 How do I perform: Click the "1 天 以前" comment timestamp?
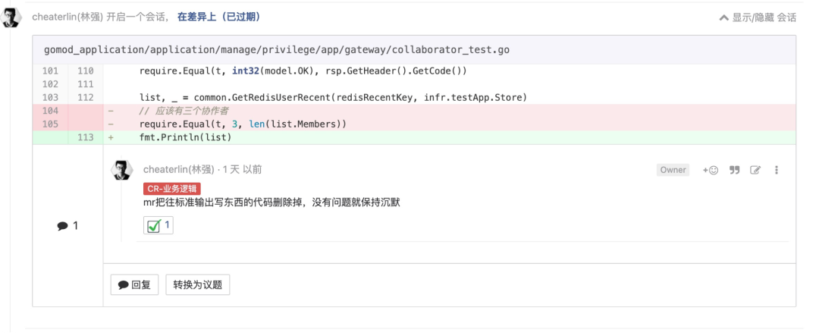242,170
